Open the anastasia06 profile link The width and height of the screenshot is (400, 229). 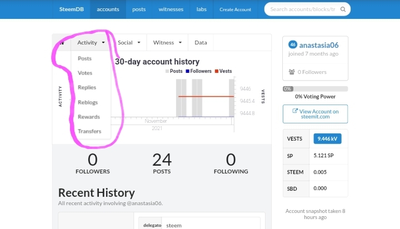click(319, 45)
